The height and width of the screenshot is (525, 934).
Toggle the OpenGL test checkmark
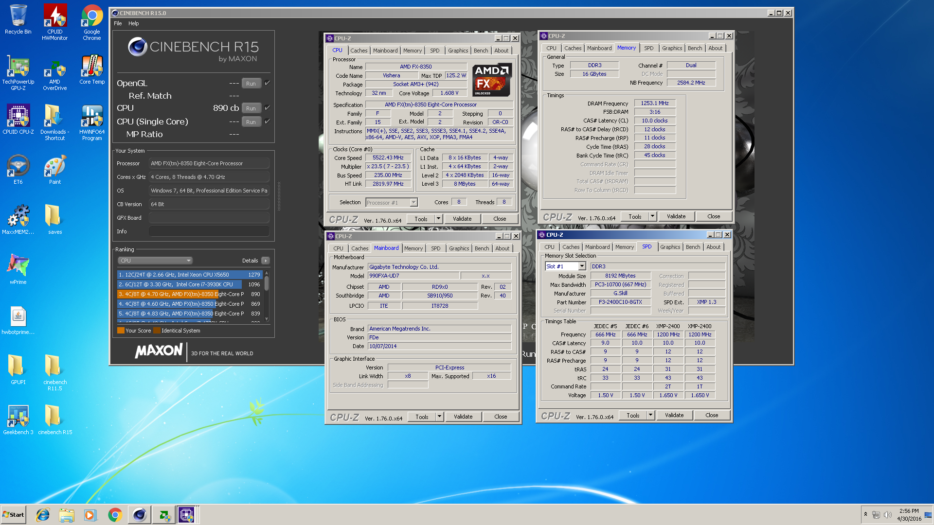click(x=267, y=83)
